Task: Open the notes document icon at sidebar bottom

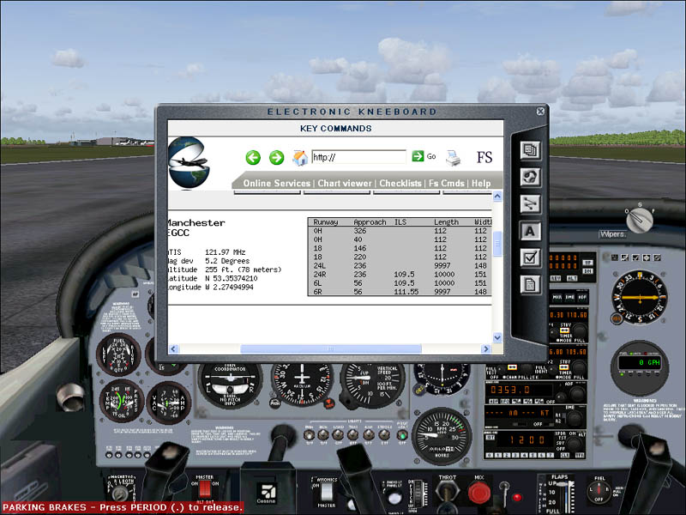Action: click(x=530, y=283)
